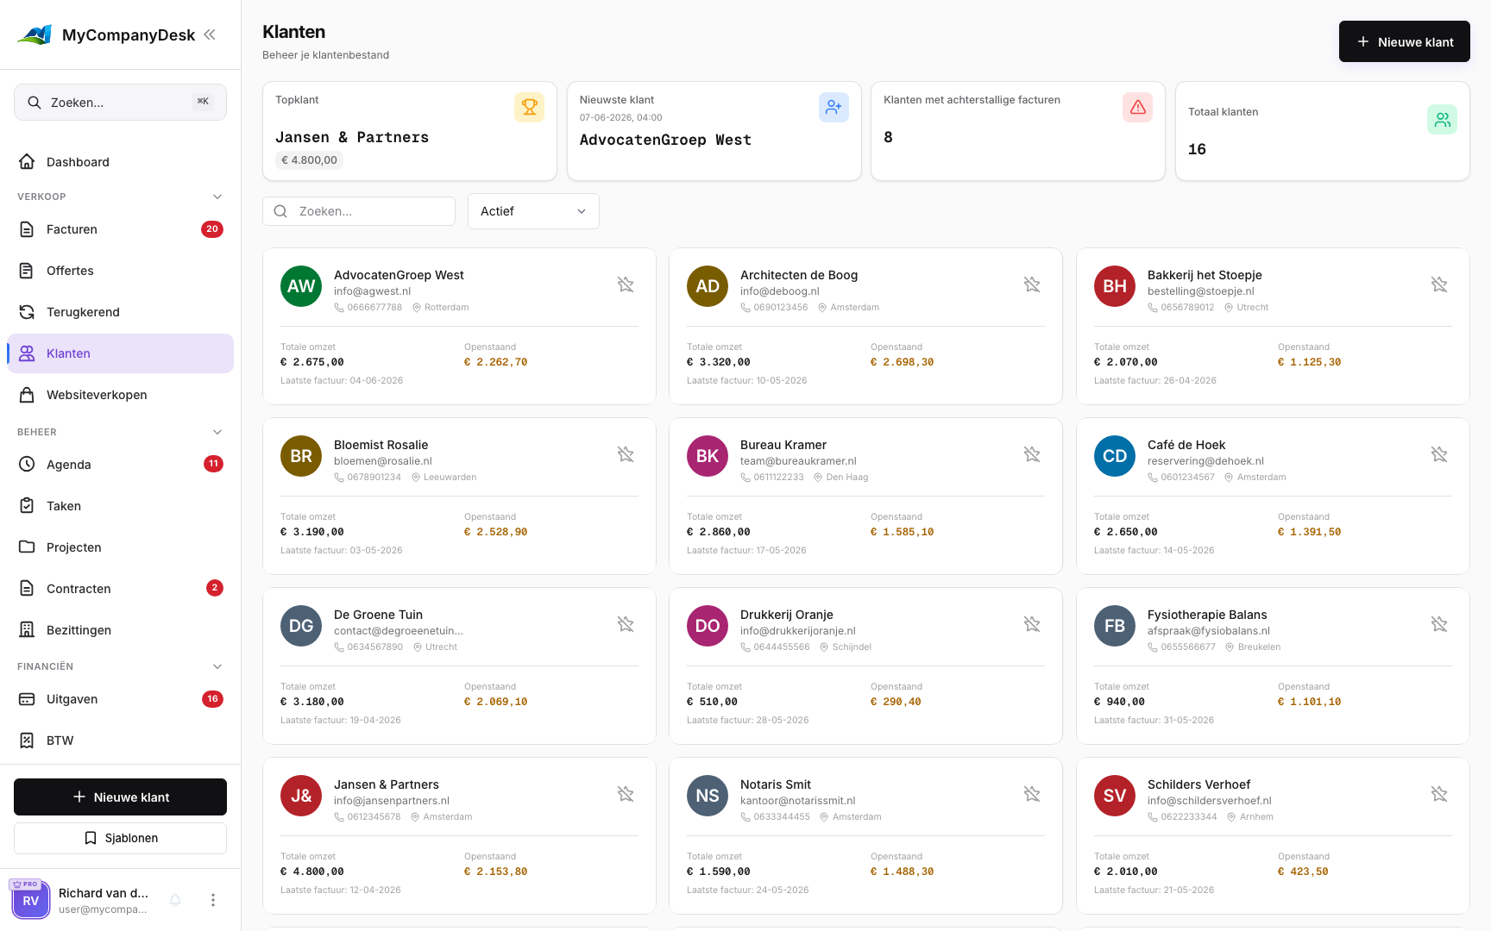Image resolution: width=1491 pixels, height=931 pixels.
Task: Open Agenda in the sidebar
Action: tap(120, 465)
